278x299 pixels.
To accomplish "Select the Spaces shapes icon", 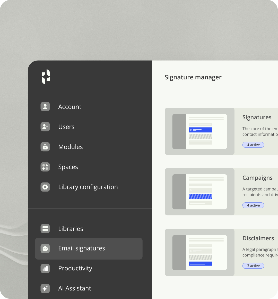I will coord(45,167).
